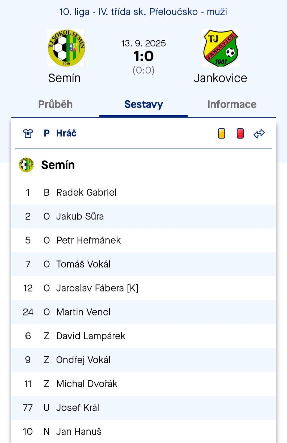287x443 pixels.
Task: Select captain Jaroslav Fábera
Action: click(98, 288)
